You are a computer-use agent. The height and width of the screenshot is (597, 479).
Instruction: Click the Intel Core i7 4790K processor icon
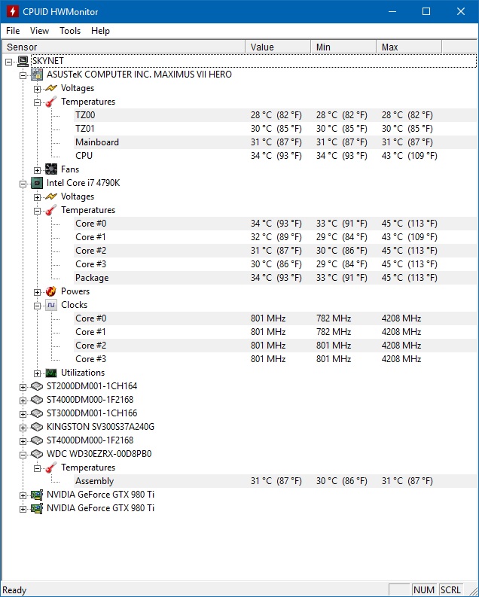pyautogui.click(x=37, y=183)
